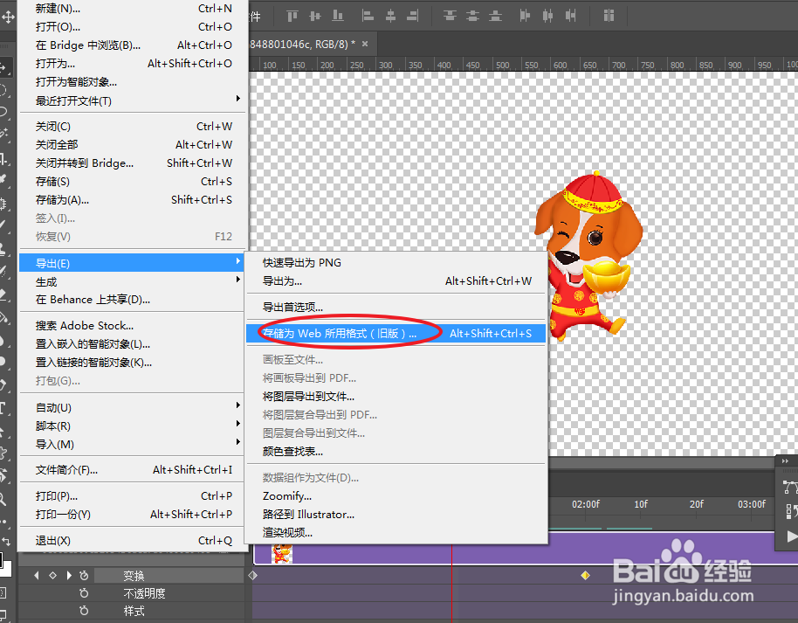The height and width of the screenshot is (623, 798).
Task: Select 打印(P)... menu item
Action: coord(133,495)
